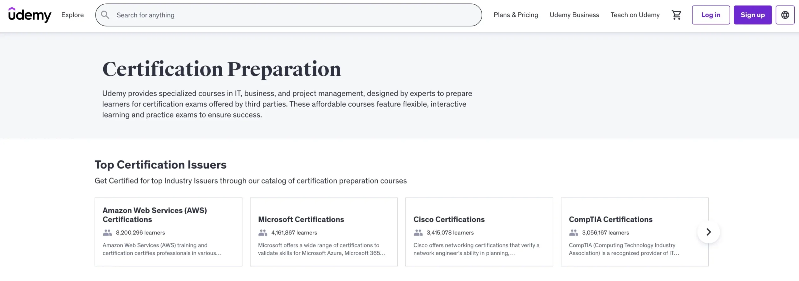Advance the issuers carousel with the right chevron
Viewport: 799px width, 281px height.
(708, 232)
